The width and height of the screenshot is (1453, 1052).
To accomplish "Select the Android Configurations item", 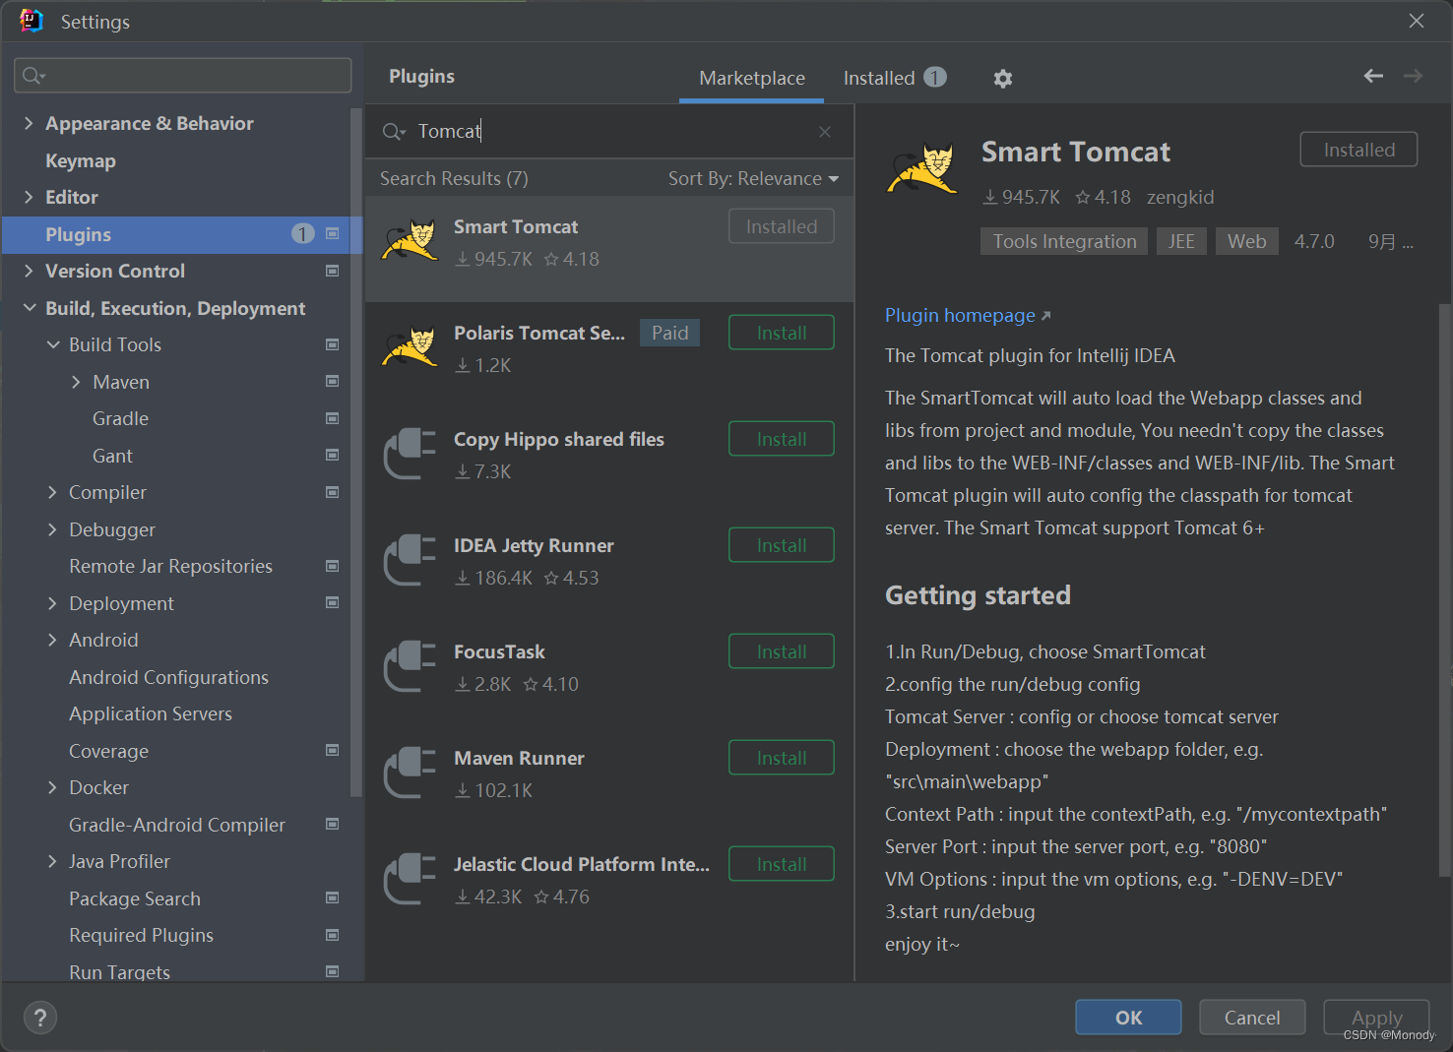I will pyautogui.click(x=168, y=677).
